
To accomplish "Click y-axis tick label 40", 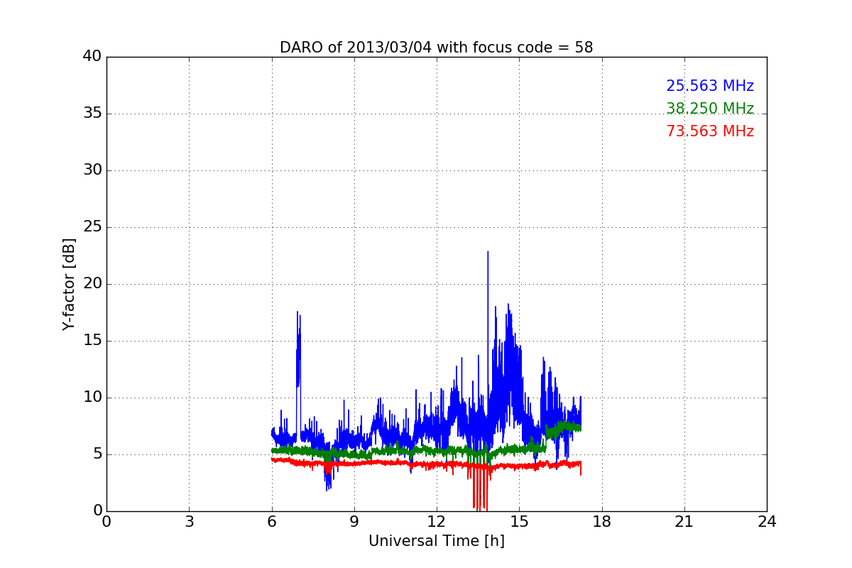I will click(92, 57).
